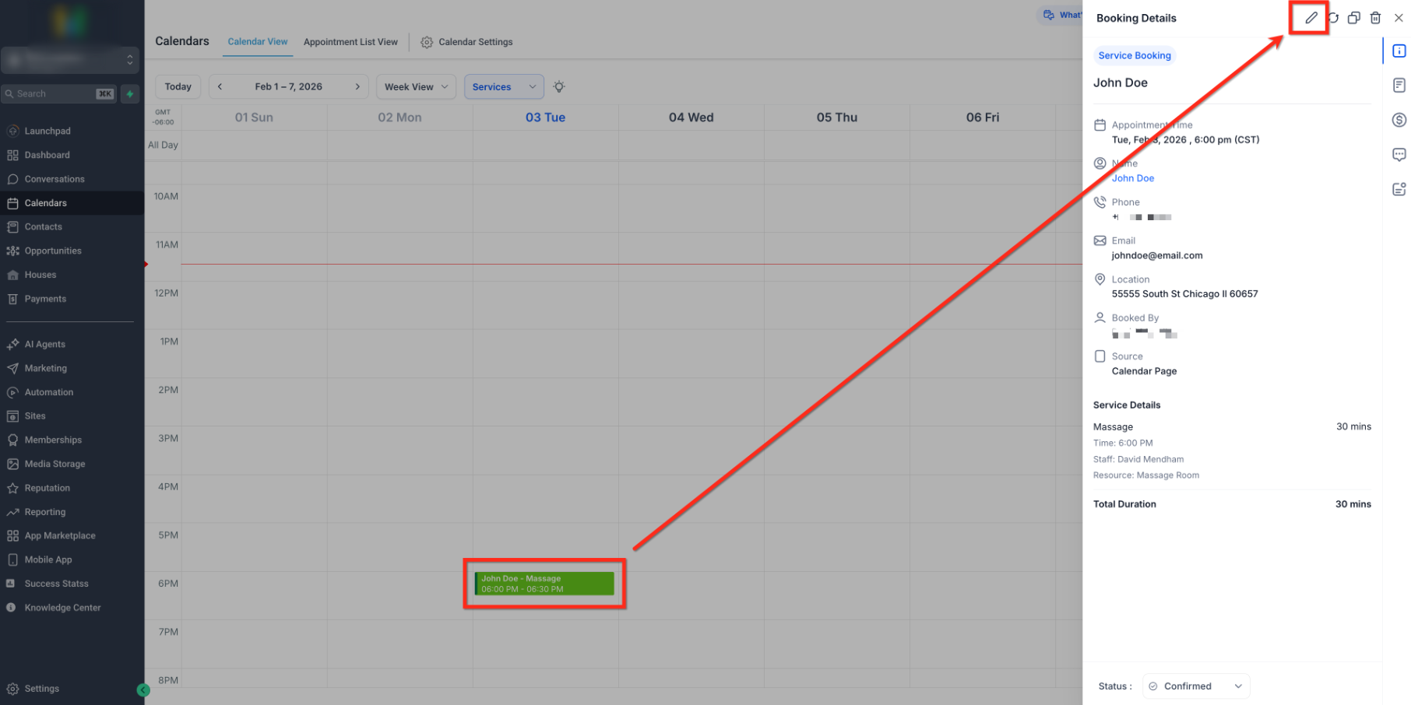Open the Calendar Settings tab
The image size is (1411, 705).
point(467,42)
